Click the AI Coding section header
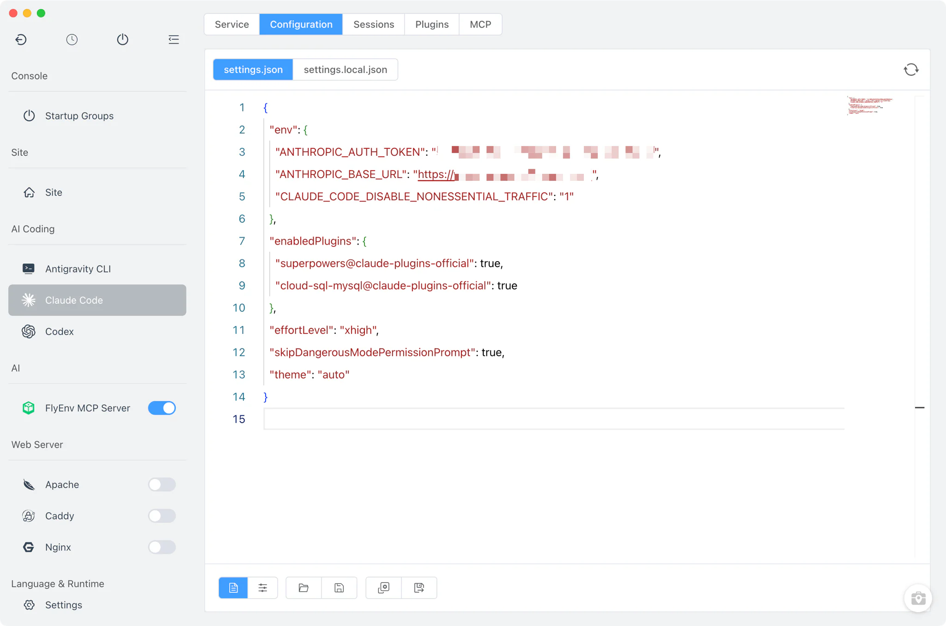The height and width of the screenshot is (626, 946). (33, 229)
